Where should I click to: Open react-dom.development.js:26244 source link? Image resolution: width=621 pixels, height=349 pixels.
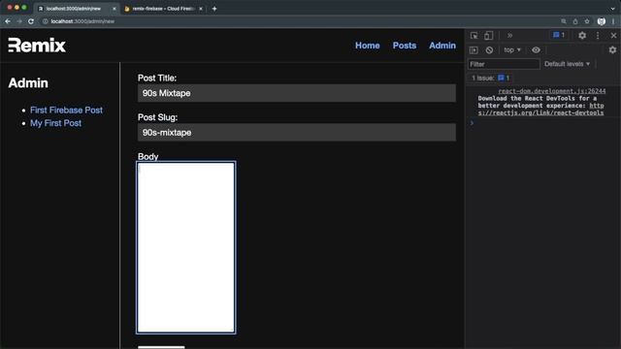[x=552, y=91]
